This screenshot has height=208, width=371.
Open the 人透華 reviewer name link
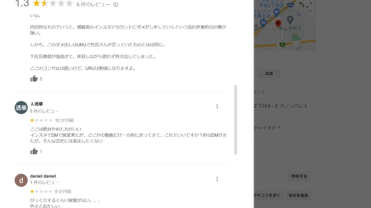tap(36, 104)
